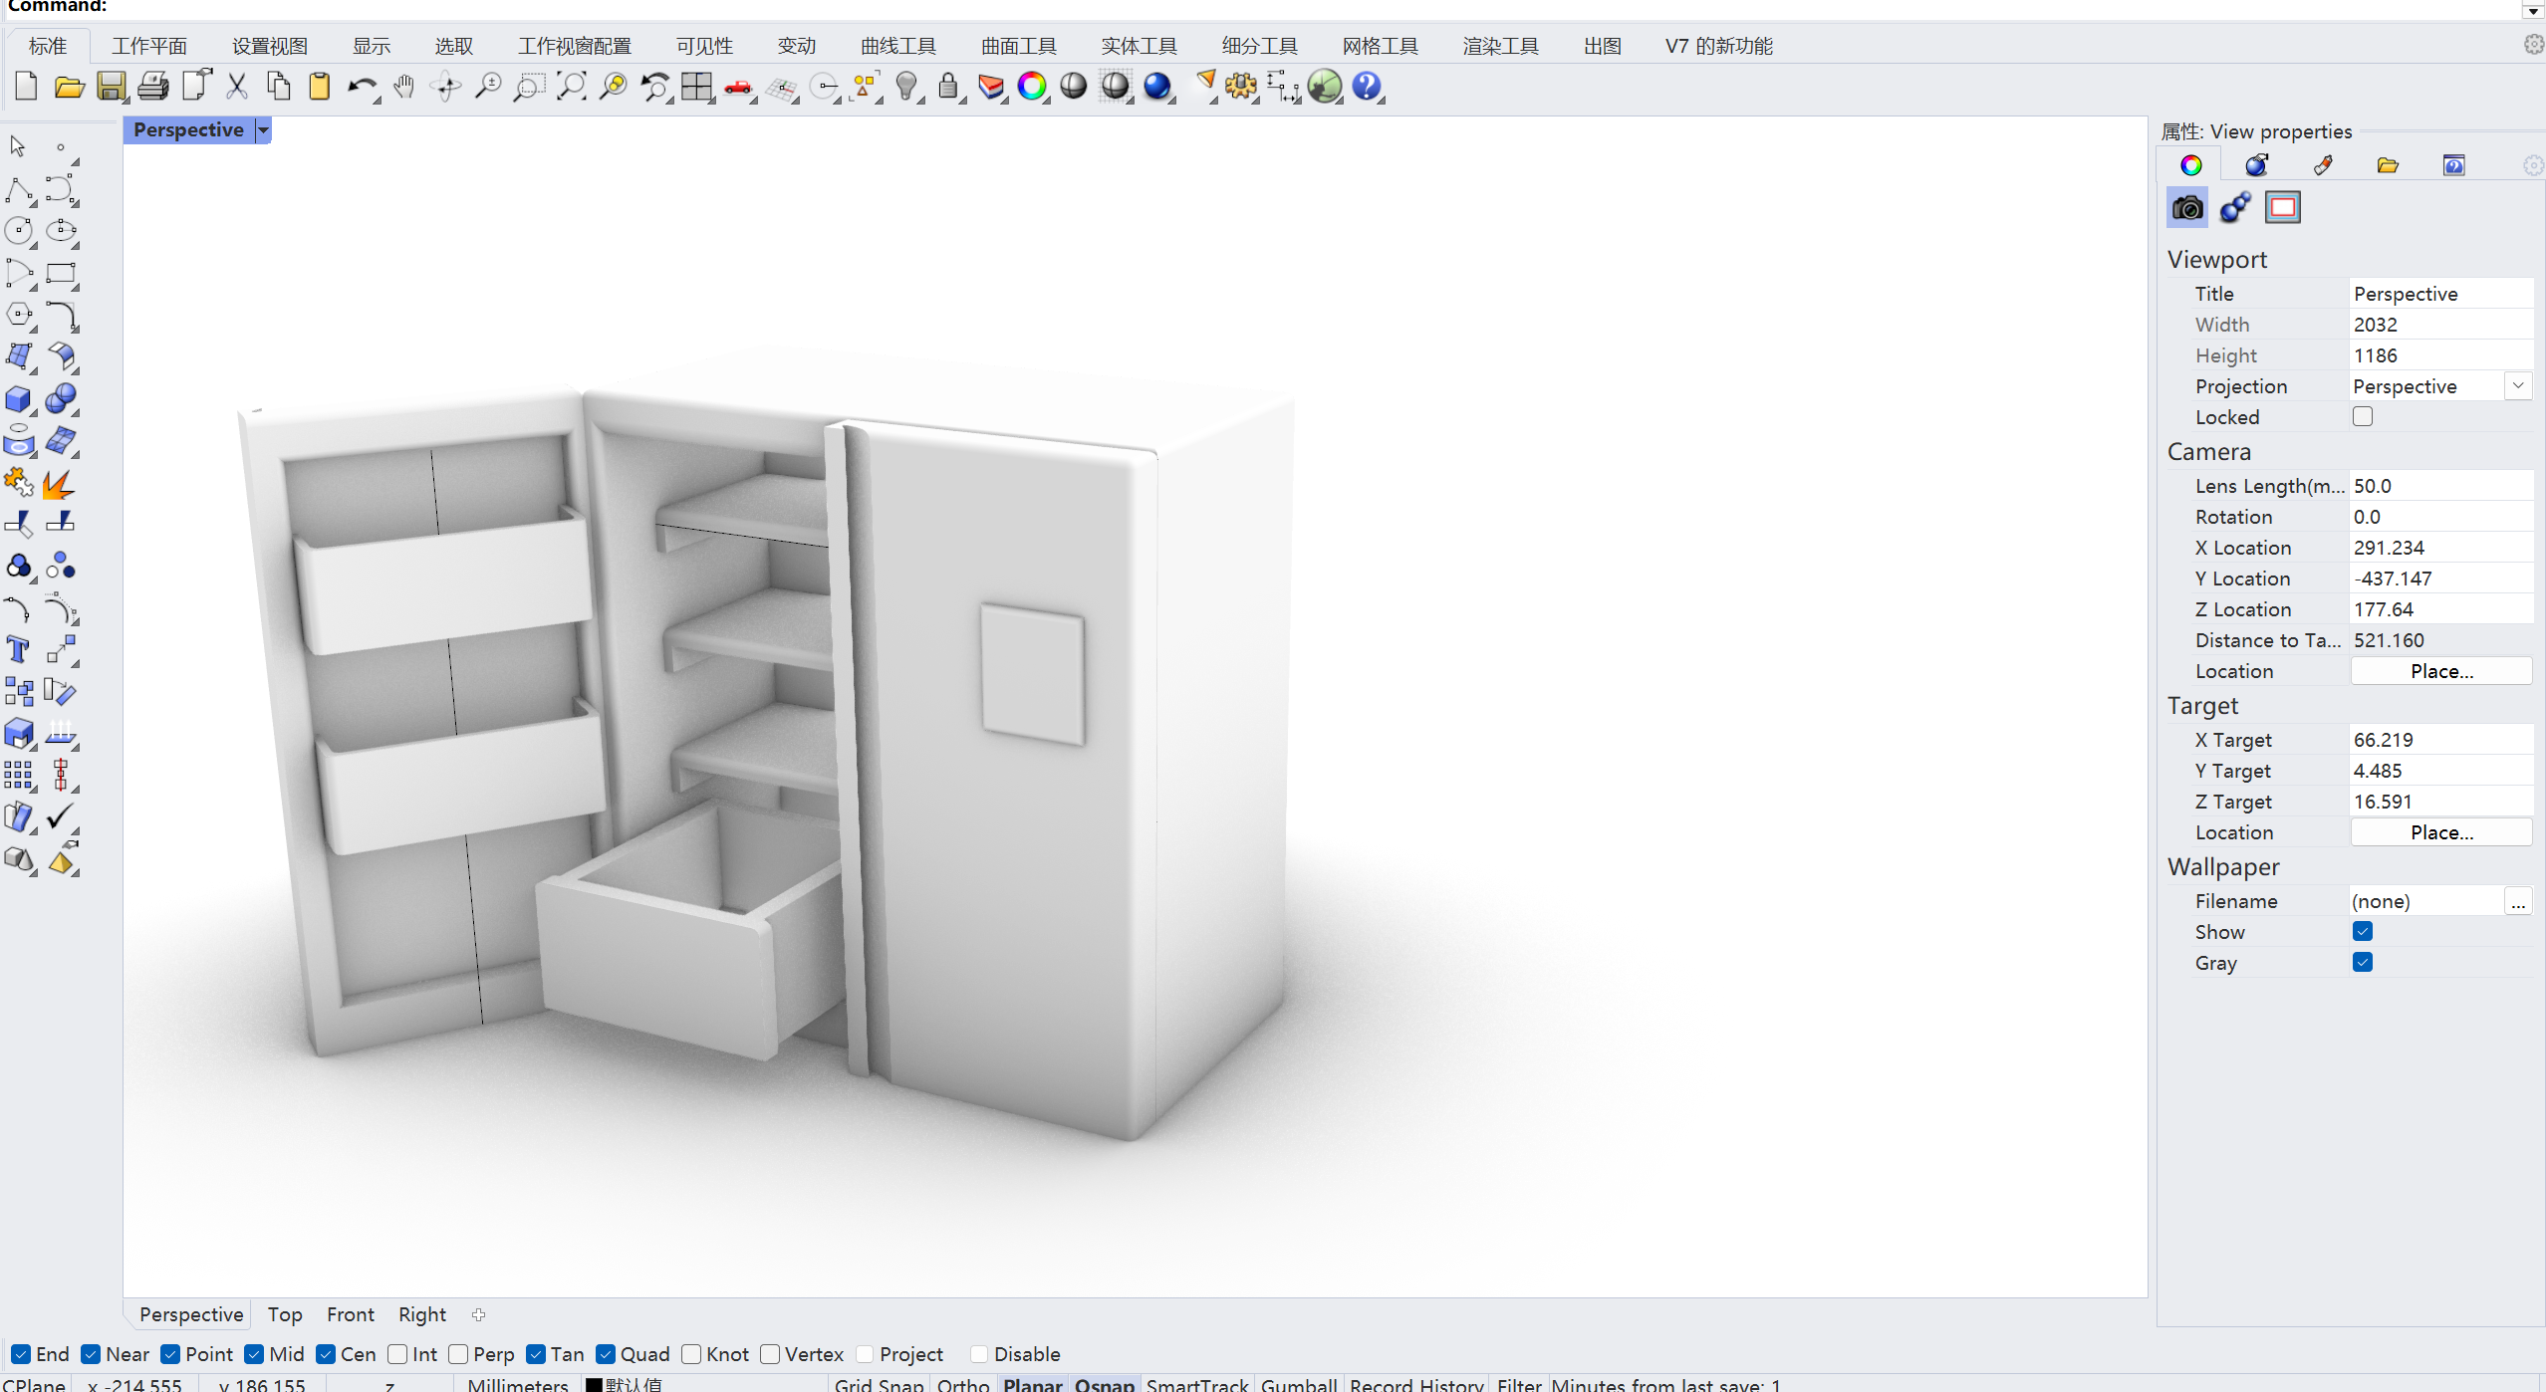Select the Box solid tool
This screenshot has height=1392, width=2546.
click(18, 399)
